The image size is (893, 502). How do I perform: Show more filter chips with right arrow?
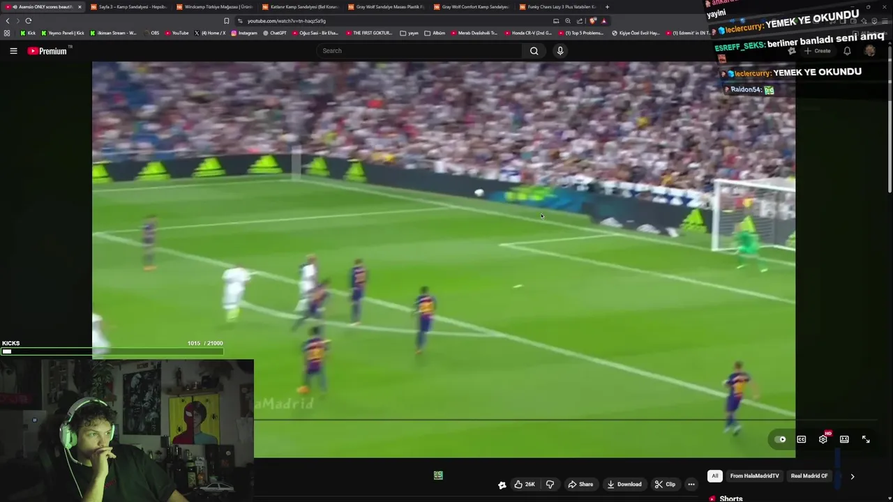[852, 476]
